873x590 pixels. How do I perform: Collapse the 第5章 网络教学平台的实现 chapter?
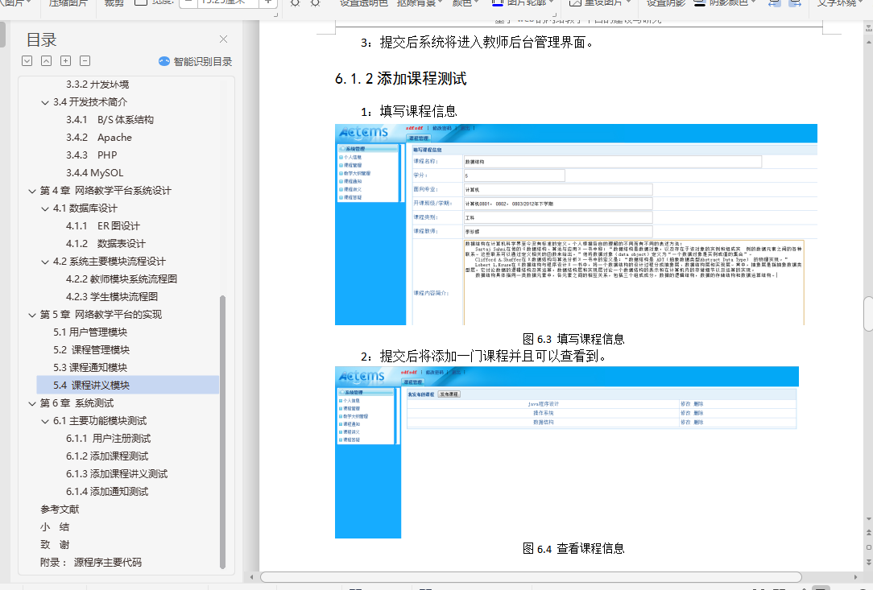pyautogui.click(x=31, y=315)
